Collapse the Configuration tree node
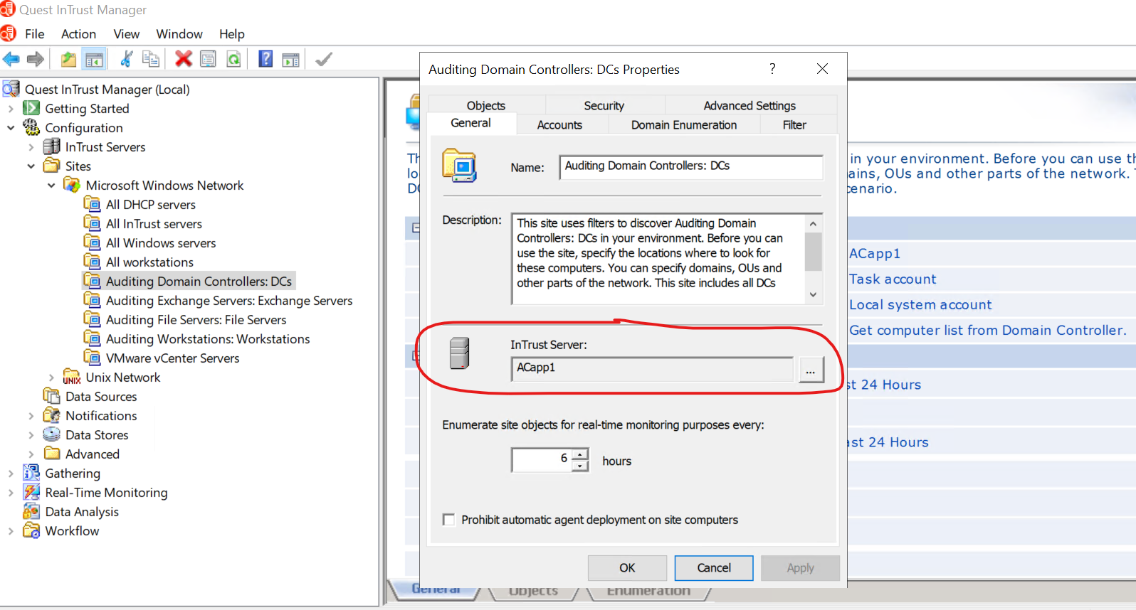 tap(11, 128)
